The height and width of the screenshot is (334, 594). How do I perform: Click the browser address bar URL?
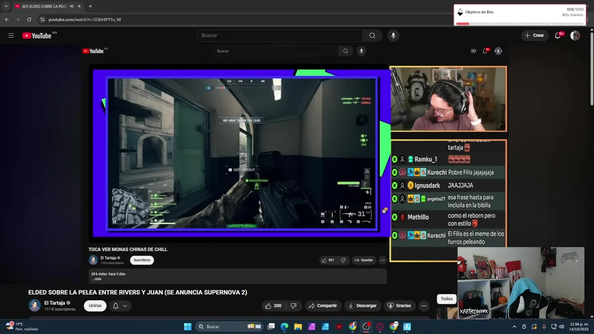[84, 19]
